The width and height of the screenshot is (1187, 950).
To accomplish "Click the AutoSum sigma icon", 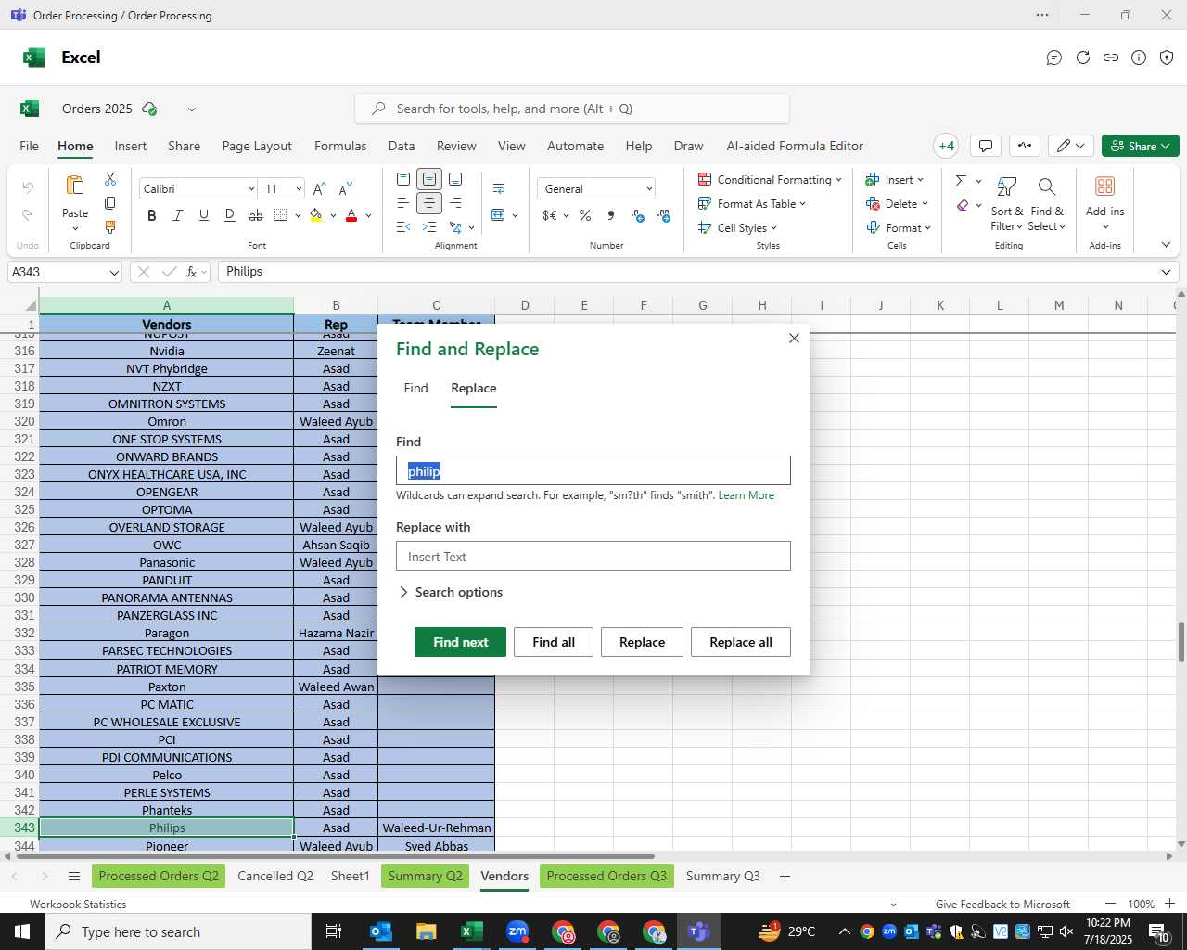I will (x=961, y=180).
